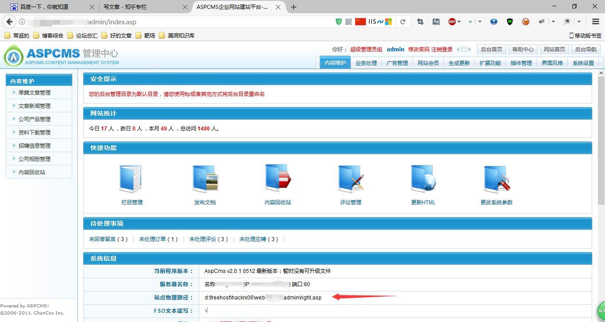Image resolution: width=605 pixels, height=322 pixels.
Task: Open the 未处理应聘 (3) pending link
Action: [259, 239]
